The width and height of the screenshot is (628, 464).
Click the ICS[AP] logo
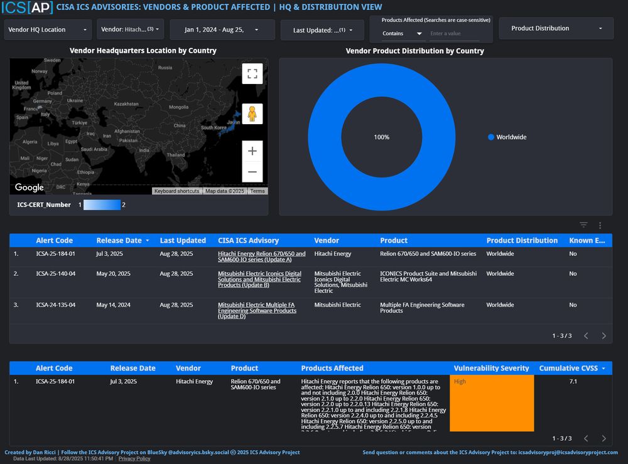click(x=27, y=7)
